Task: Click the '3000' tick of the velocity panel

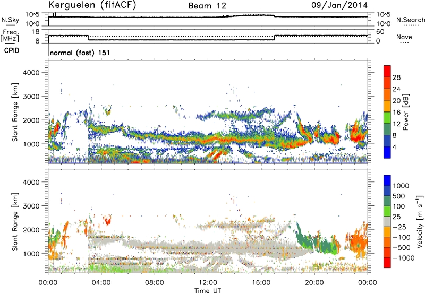Action: 31,206
